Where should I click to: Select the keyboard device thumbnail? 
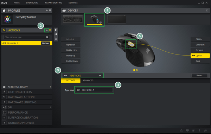click(x=73, y=19)
